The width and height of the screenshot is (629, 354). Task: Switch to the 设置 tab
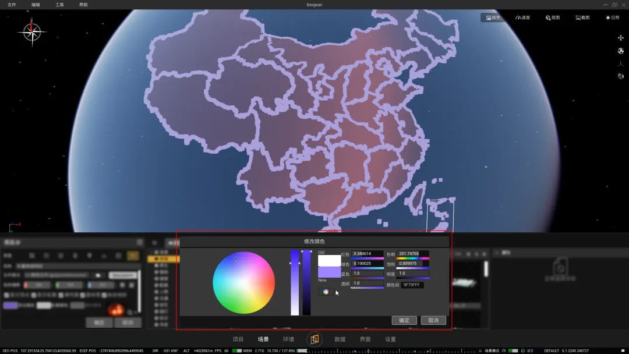point(390,339)
